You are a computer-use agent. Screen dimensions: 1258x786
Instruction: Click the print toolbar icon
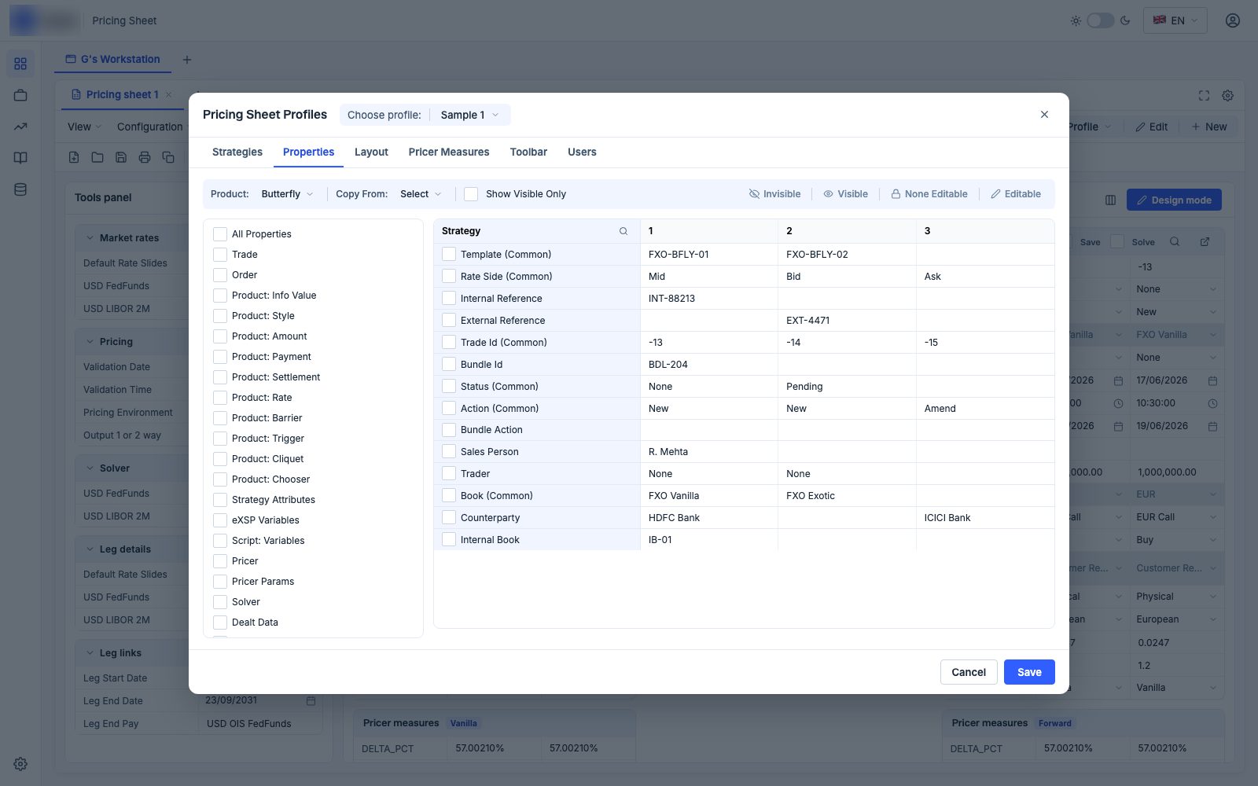click(x=145, y=157)
